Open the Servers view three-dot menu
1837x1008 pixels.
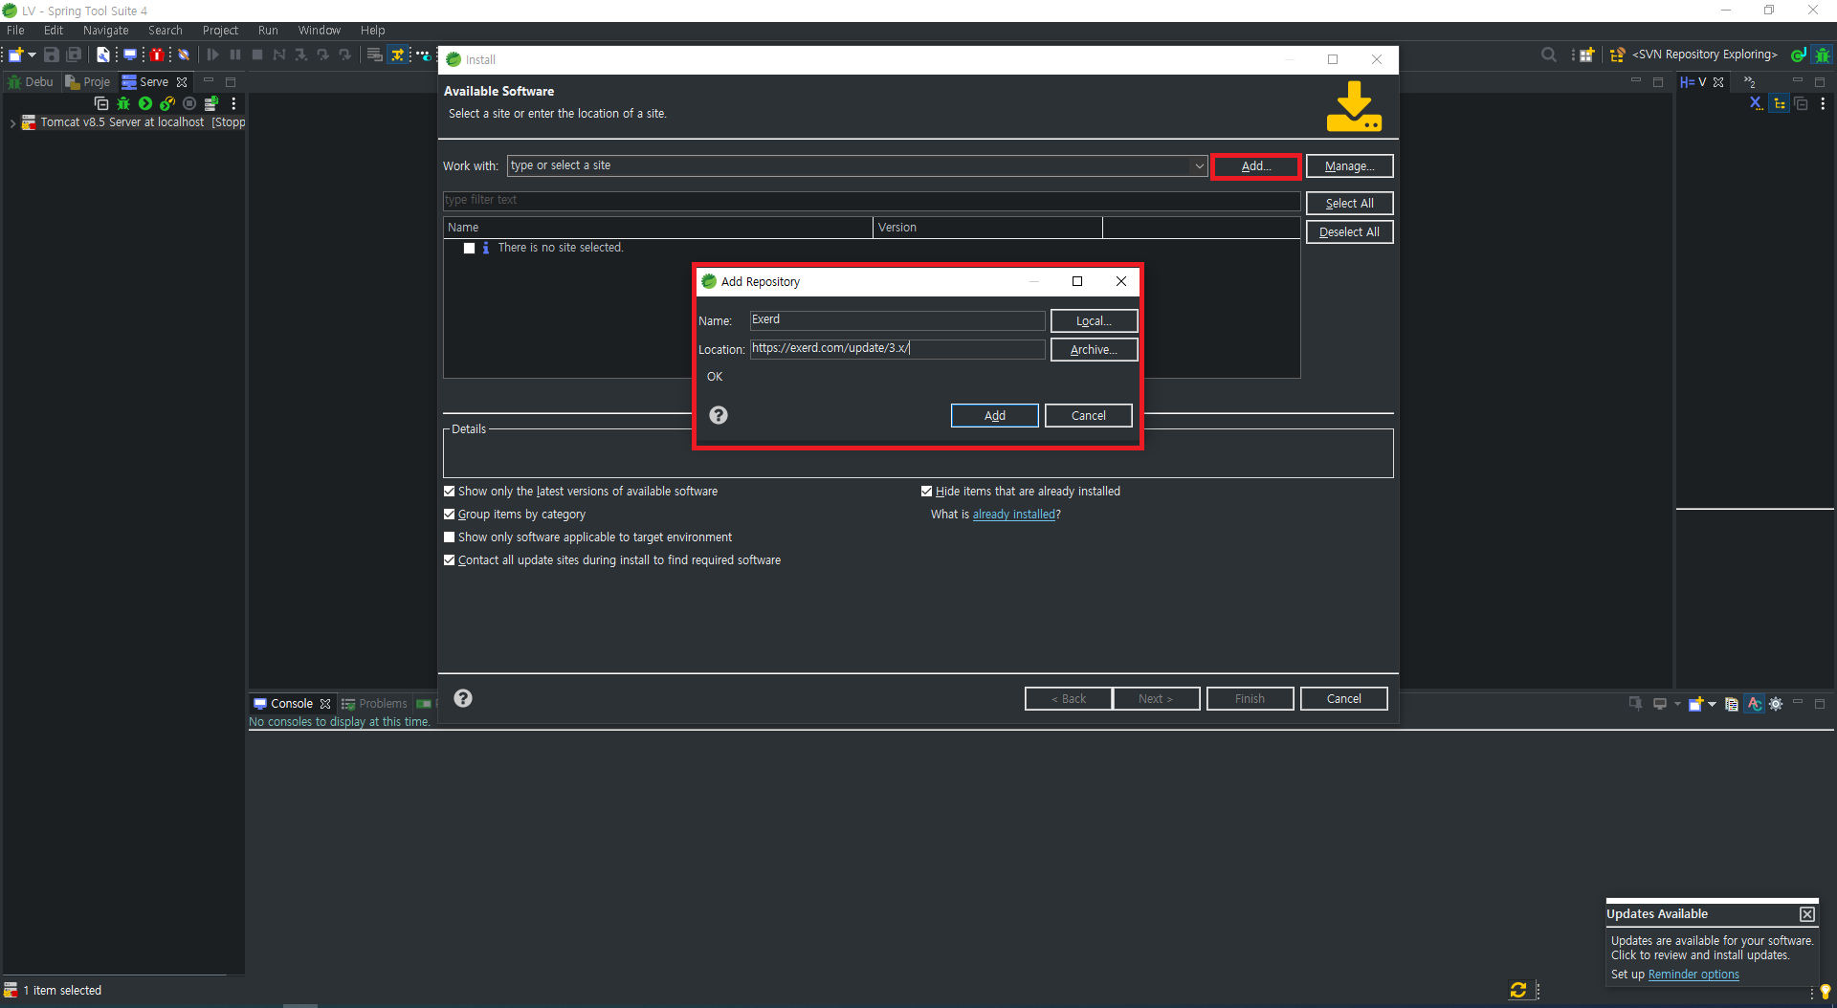(233, 103)
